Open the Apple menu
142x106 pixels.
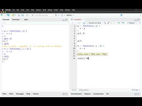[x=3, y=10]
